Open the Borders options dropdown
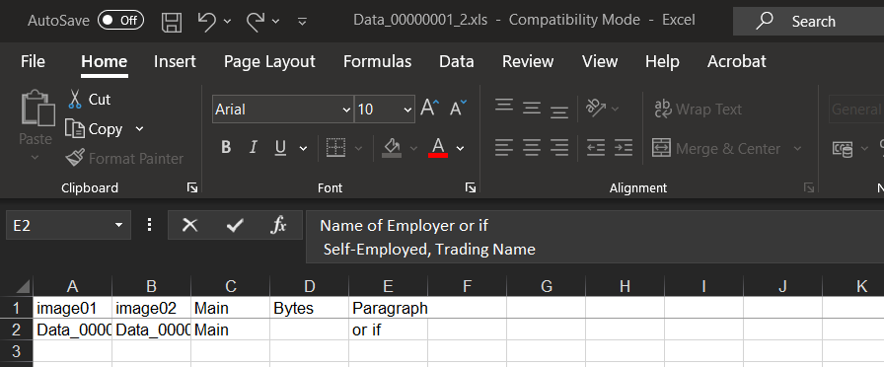Viewport: 884px width, 367px height. click(x=358, y=149)
